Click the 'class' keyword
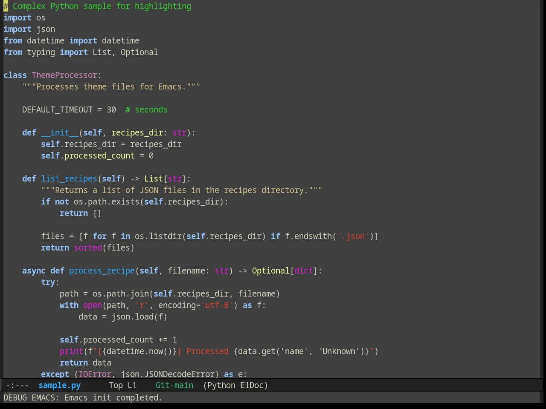The height and width of the screenshot is (409, 546). pos(15,75)
